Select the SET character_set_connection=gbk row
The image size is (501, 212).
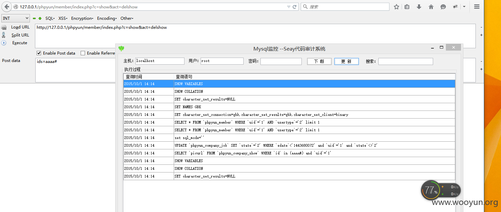pyautogui.click(x=289, y=115)
